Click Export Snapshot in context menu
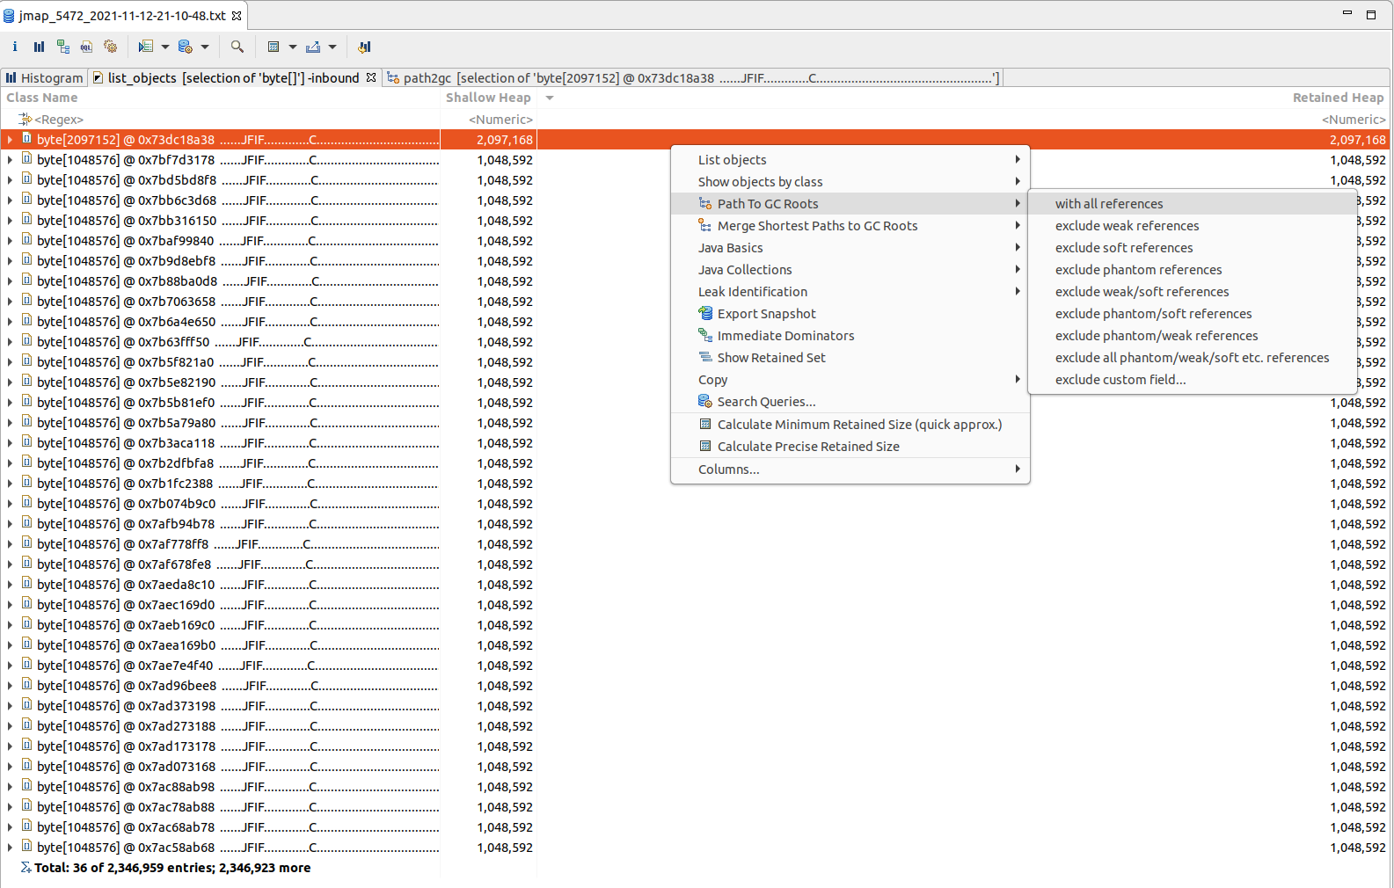The height and width of the screenshot is (888, 1394). coord(850,314)
